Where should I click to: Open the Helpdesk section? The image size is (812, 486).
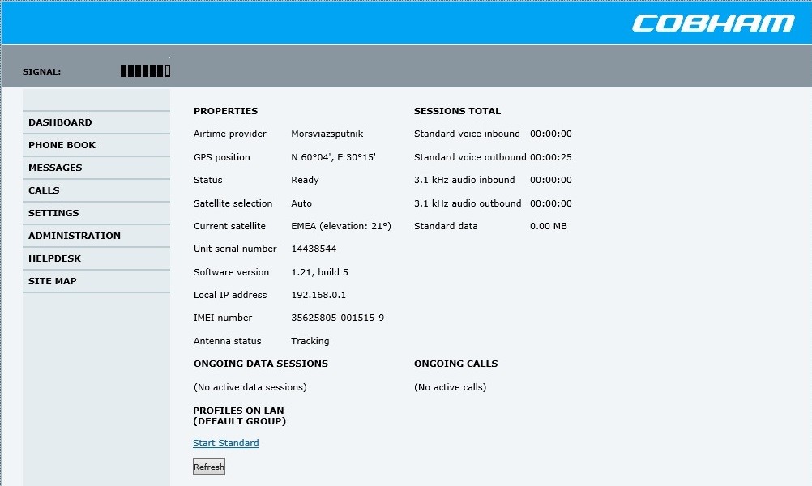[x=54, y=258]
